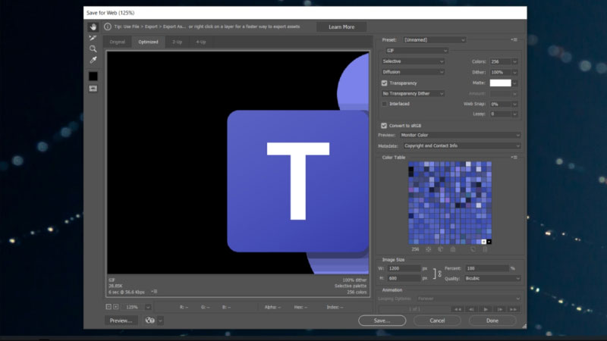Shift selected colors to web palette icon
607x341 pixels.
pos(441,249)
